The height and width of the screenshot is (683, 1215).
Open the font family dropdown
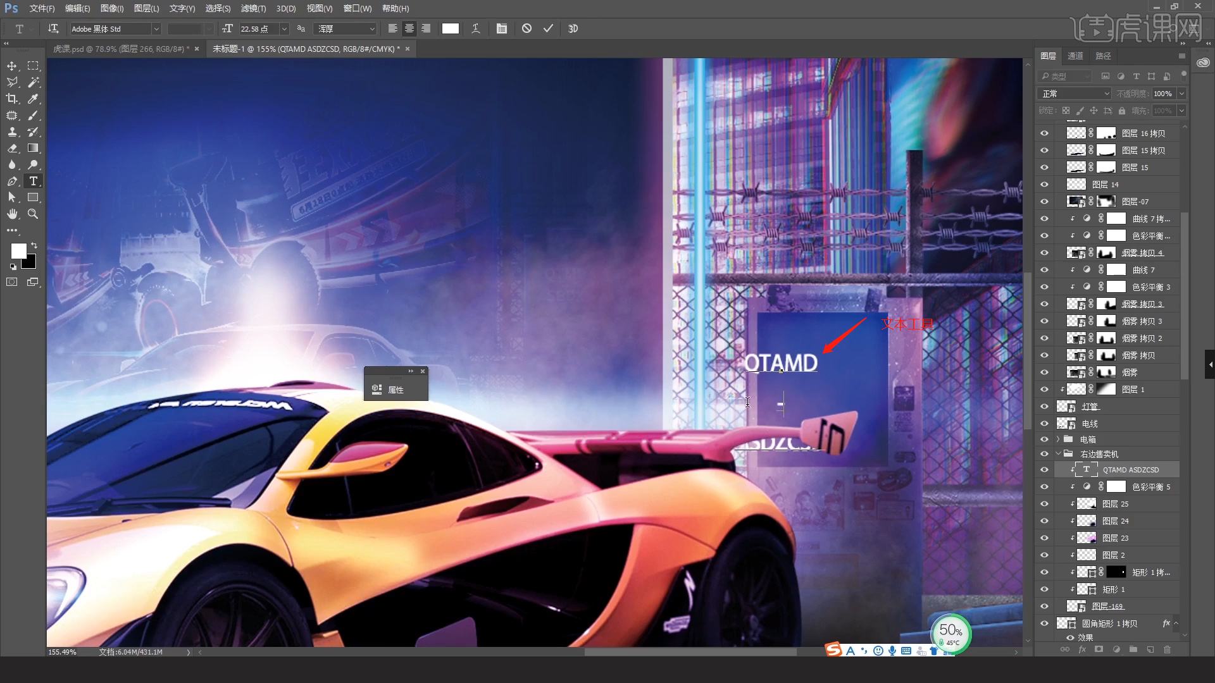pos(156,29)
